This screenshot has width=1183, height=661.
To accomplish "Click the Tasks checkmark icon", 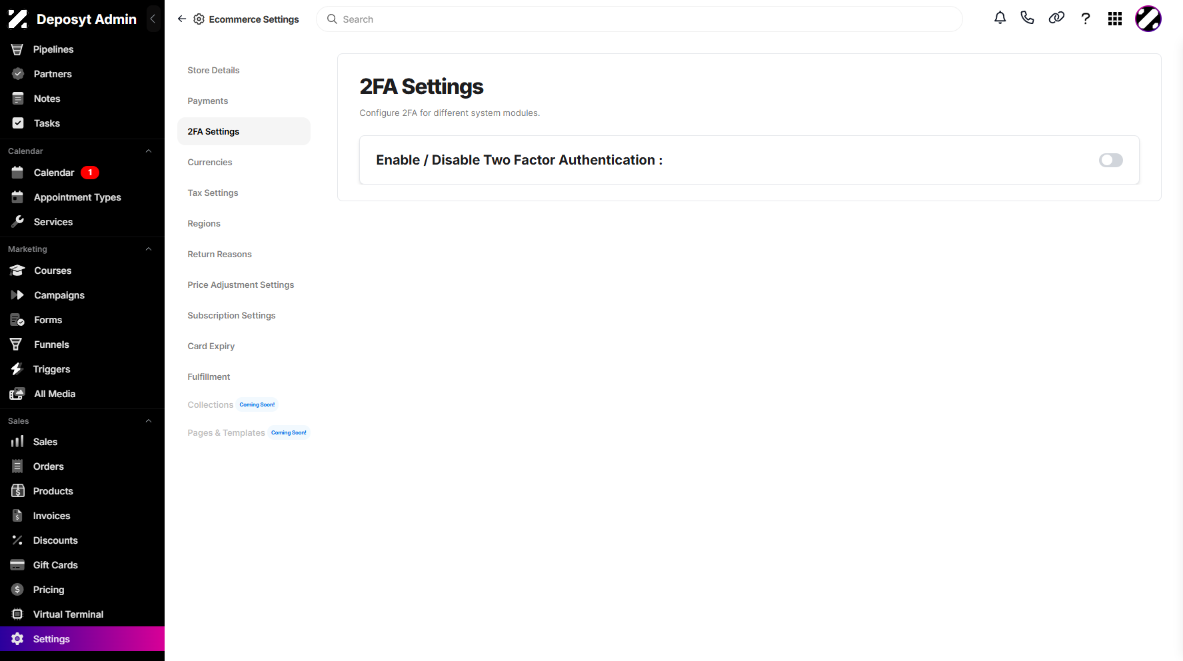I will pyautogui.click(x=18, y=123).
